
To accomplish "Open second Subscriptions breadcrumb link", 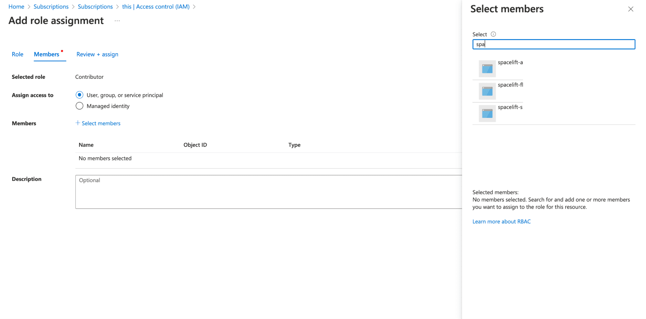I will pos(95,6).
